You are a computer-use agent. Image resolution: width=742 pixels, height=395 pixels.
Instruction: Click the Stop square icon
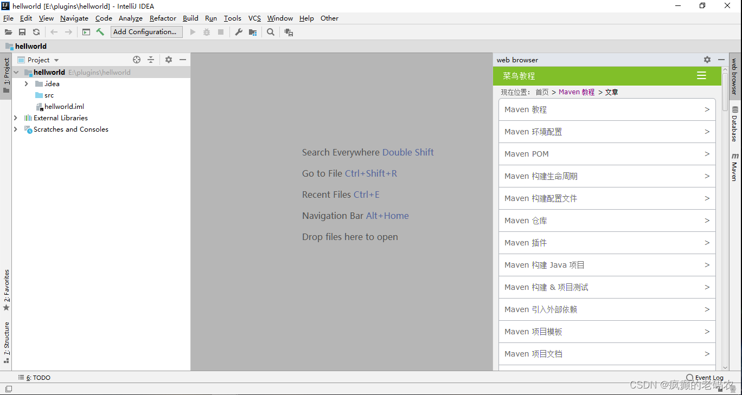[221, 33]
